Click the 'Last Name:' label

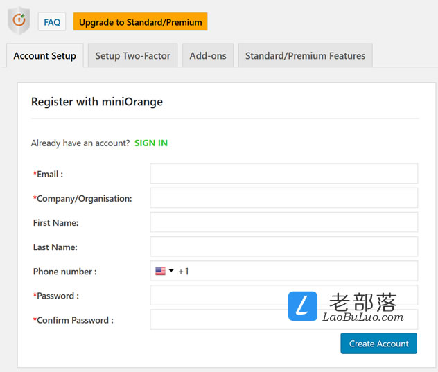pyautogui.click(x=55, y=247)
